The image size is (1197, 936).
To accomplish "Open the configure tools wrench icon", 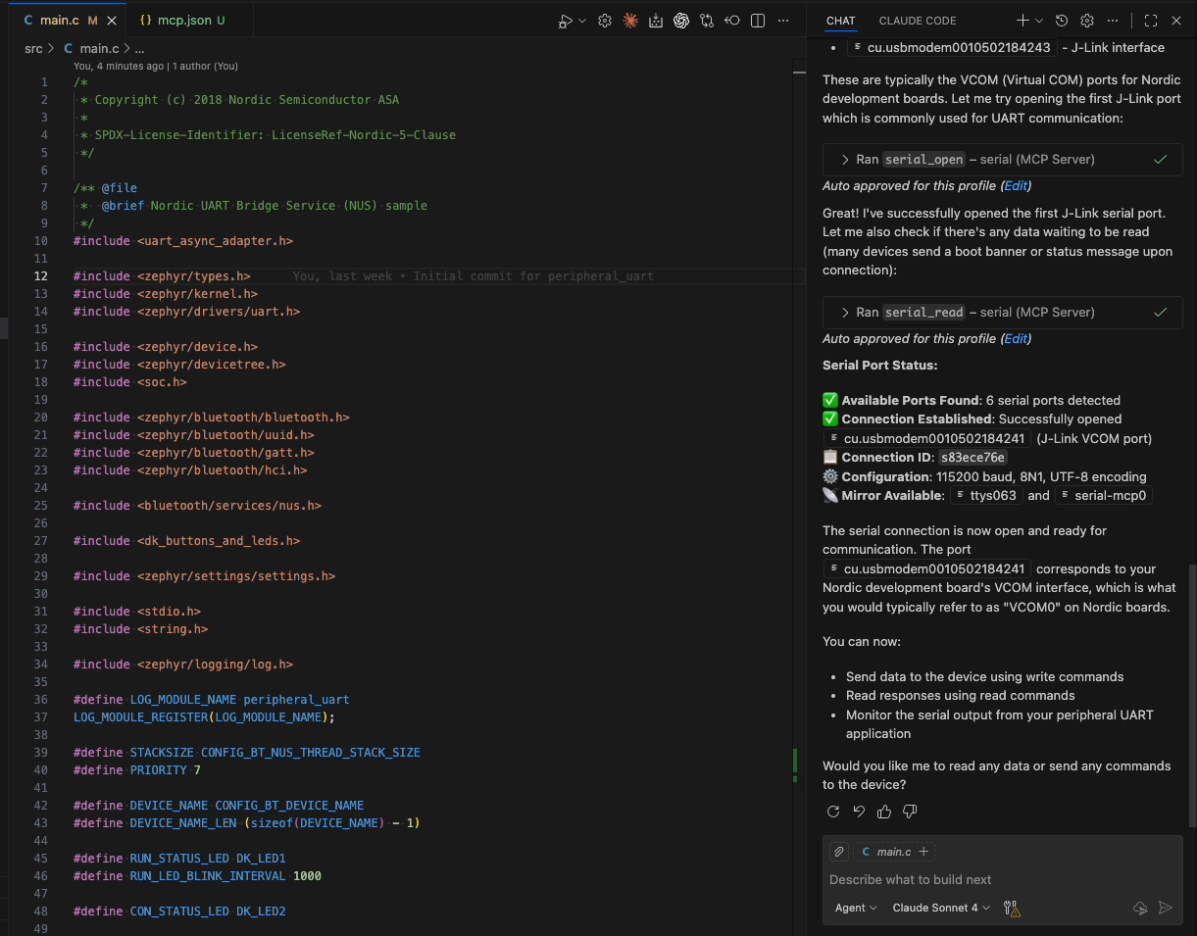I will [1012, 909].
